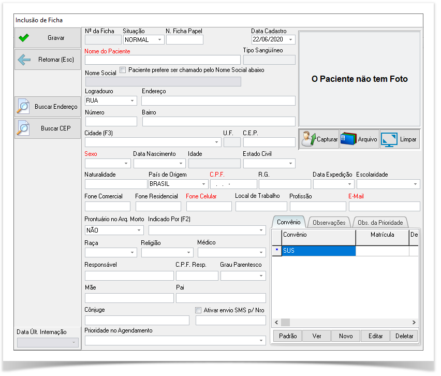441x376 pixels.
Task: Click the Novo convênio button
Action: coord(346,336)
